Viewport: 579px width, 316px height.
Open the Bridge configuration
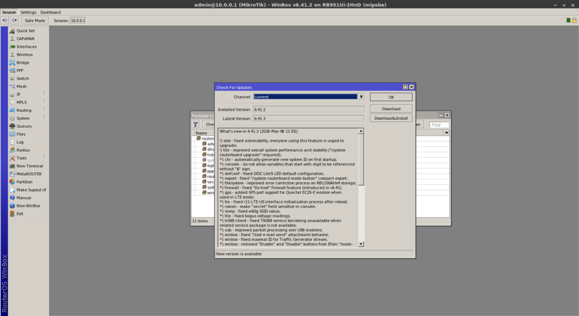tap(23, 63)
